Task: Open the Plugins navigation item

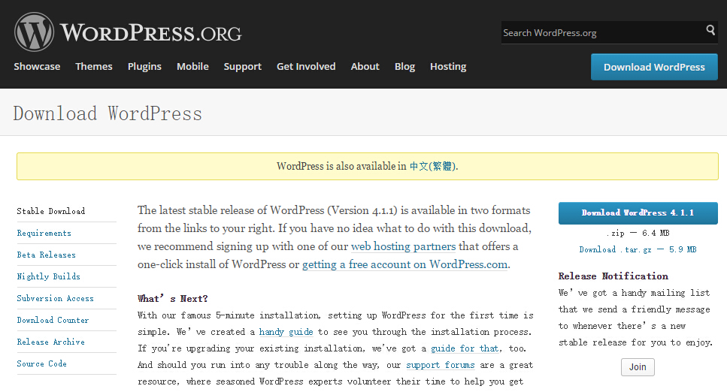Action: (x=144, y=67)
